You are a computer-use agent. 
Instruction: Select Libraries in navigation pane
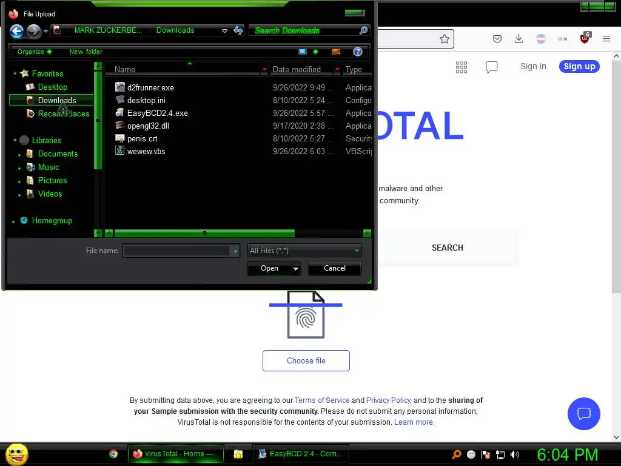pyautogui.click(x=46, y=140)
